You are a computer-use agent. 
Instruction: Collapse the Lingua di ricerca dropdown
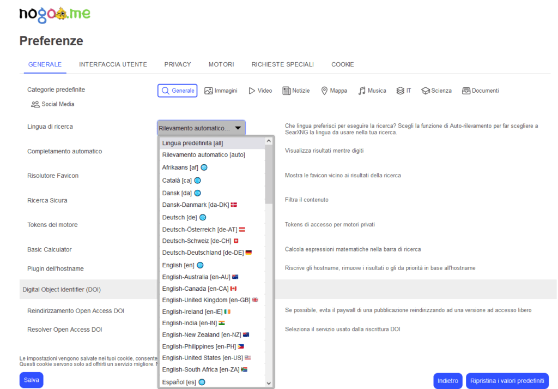coord(201,128)
